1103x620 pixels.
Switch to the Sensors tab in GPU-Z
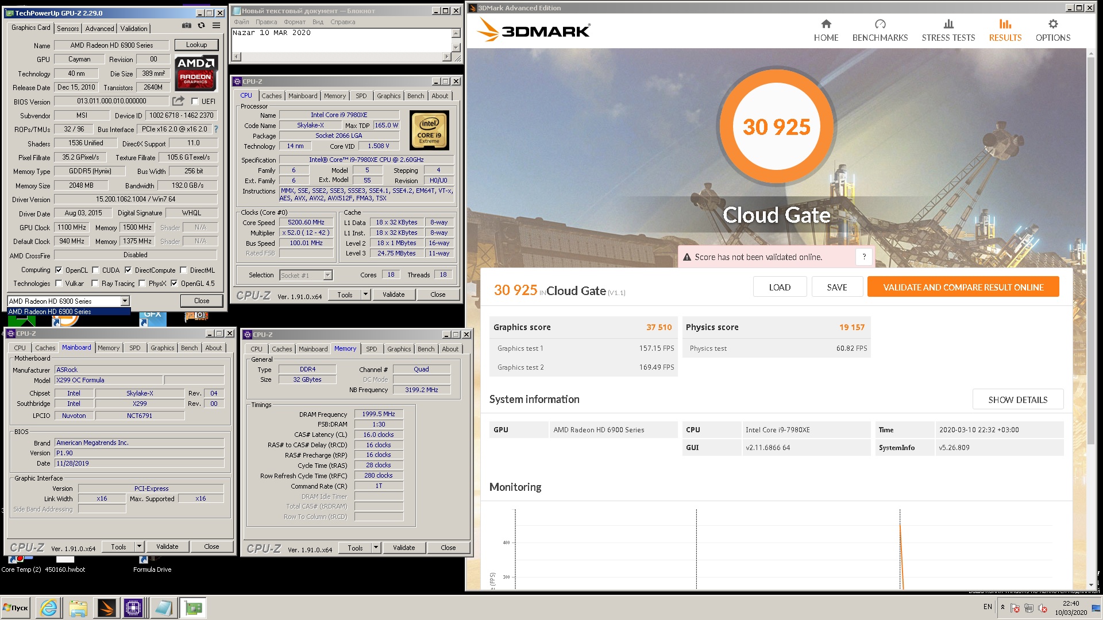tap(68, 28)
